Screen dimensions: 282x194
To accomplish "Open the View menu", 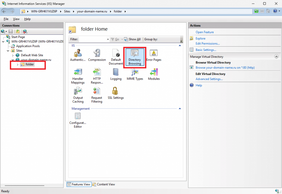I will [16, 19].
